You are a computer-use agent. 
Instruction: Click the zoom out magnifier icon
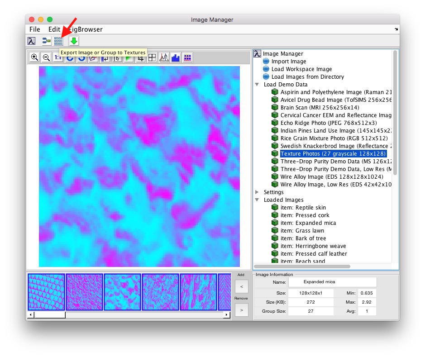[x=46, y=57]
